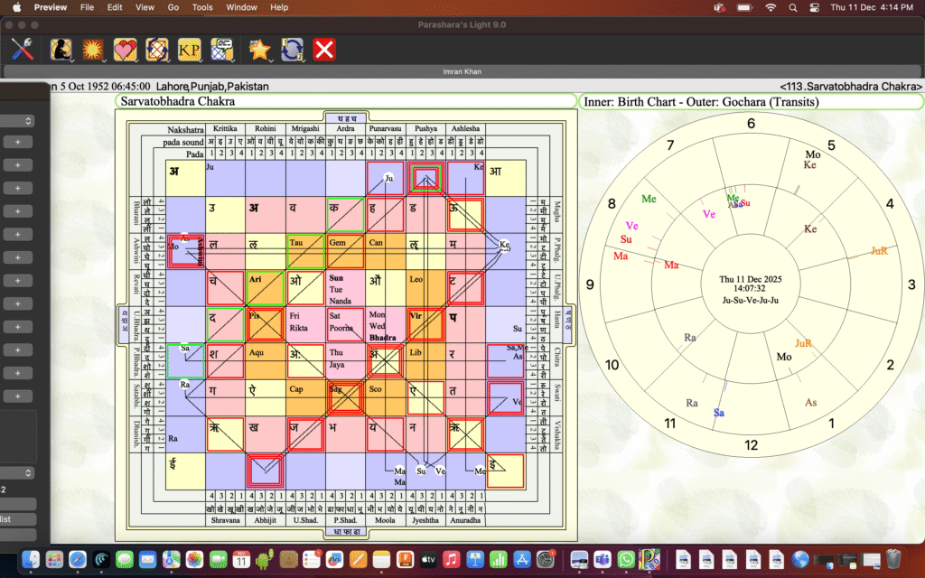Screen dimensions: 925x578
Task: Open the chart with speech bubble icon
Action: 221,49
